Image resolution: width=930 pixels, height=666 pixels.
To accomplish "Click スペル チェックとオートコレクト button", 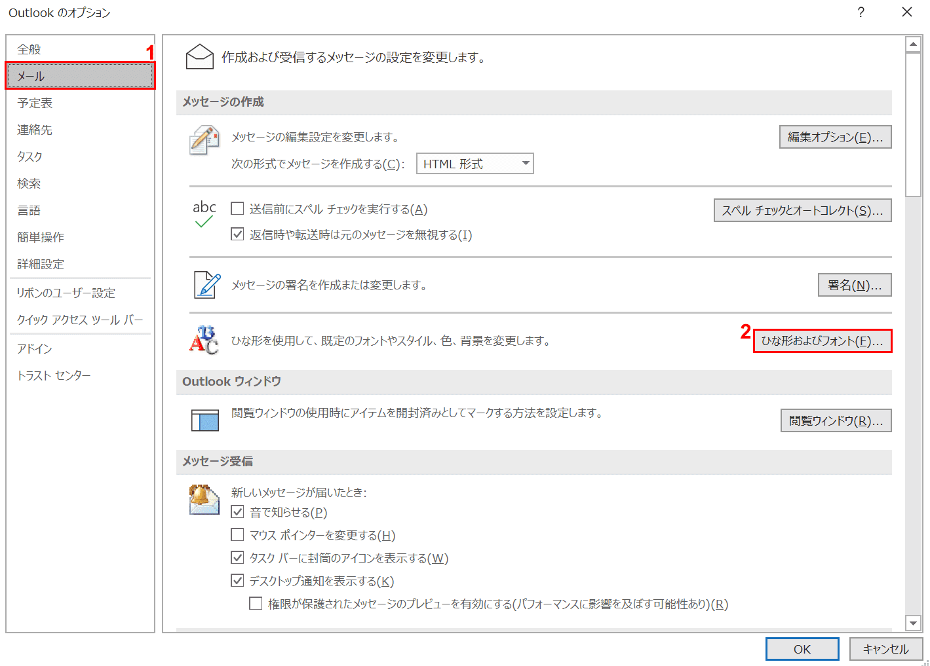I will [802, 210].
